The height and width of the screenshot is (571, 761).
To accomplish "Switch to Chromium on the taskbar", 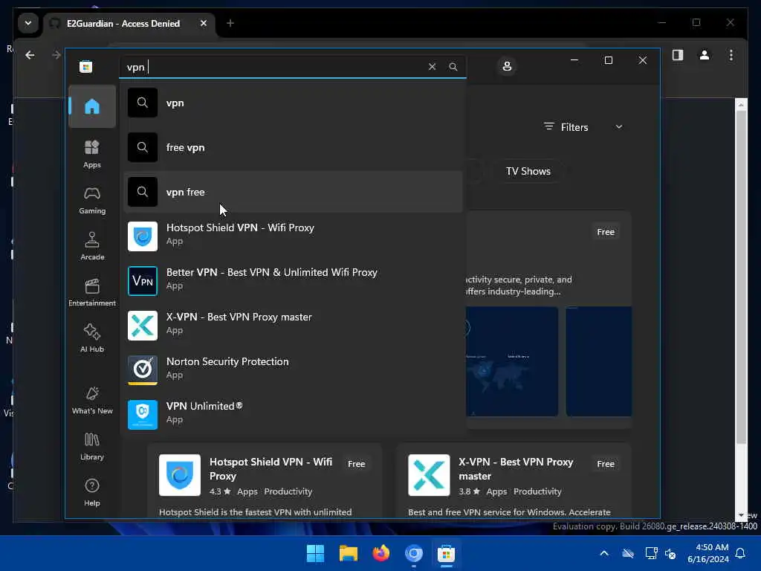I will pyautogui.click(x=413, y=553).
